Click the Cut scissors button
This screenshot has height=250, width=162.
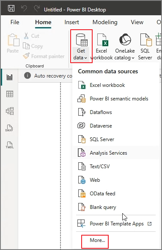tap(31, 36)
